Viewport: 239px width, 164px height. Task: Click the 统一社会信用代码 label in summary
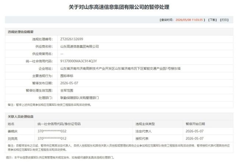[x=39, y=61]
